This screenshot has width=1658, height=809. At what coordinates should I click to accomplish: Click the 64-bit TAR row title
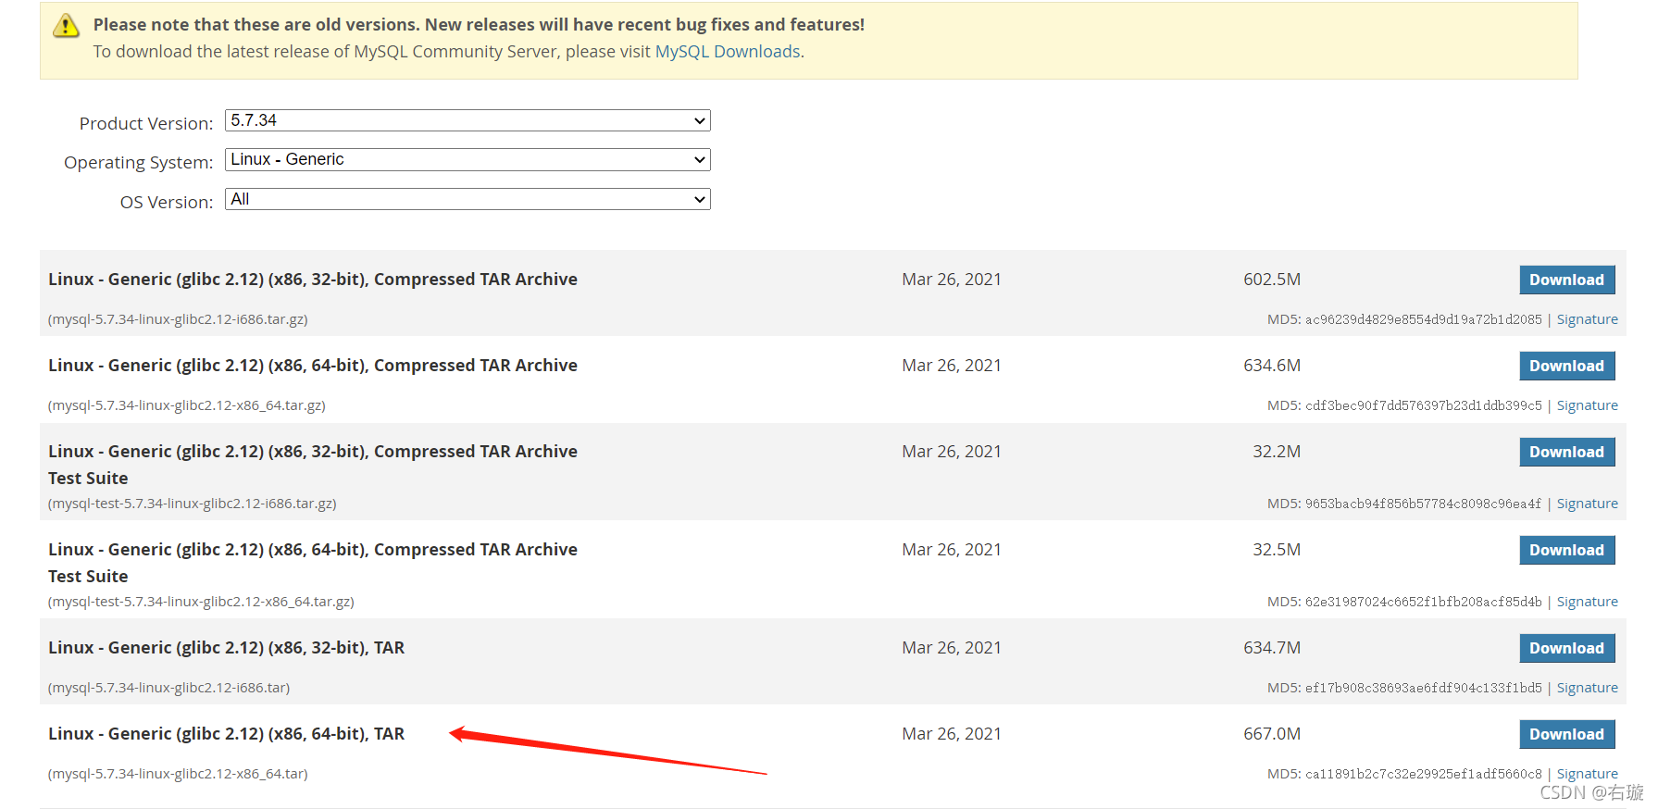point(226,734)
